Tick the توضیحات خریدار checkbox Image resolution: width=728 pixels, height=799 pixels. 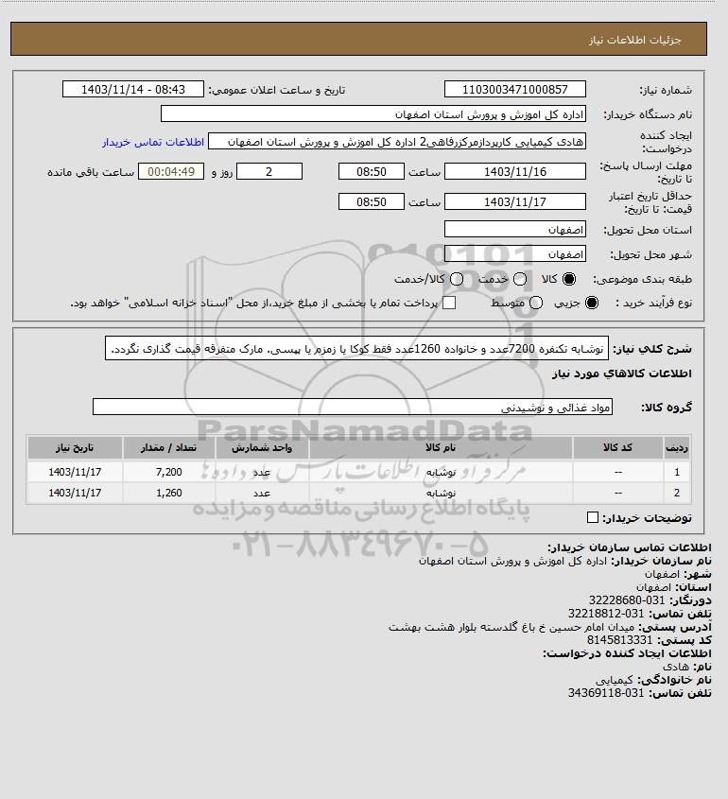point(592,518)
